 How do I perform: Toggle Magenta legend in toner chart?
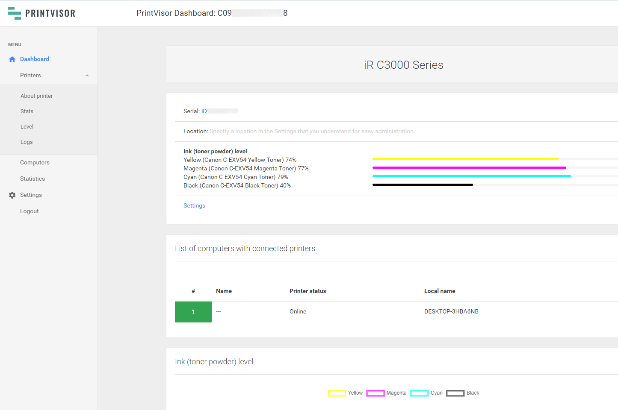(376, 393)
